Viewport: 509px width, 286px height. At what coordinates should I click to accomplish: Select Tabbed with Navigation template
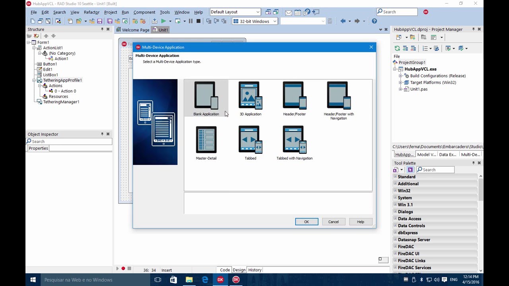pos(294,143)
